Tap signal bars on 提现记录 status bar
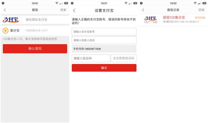The height and width of the screenshot is (123, 208). point(199,3)
